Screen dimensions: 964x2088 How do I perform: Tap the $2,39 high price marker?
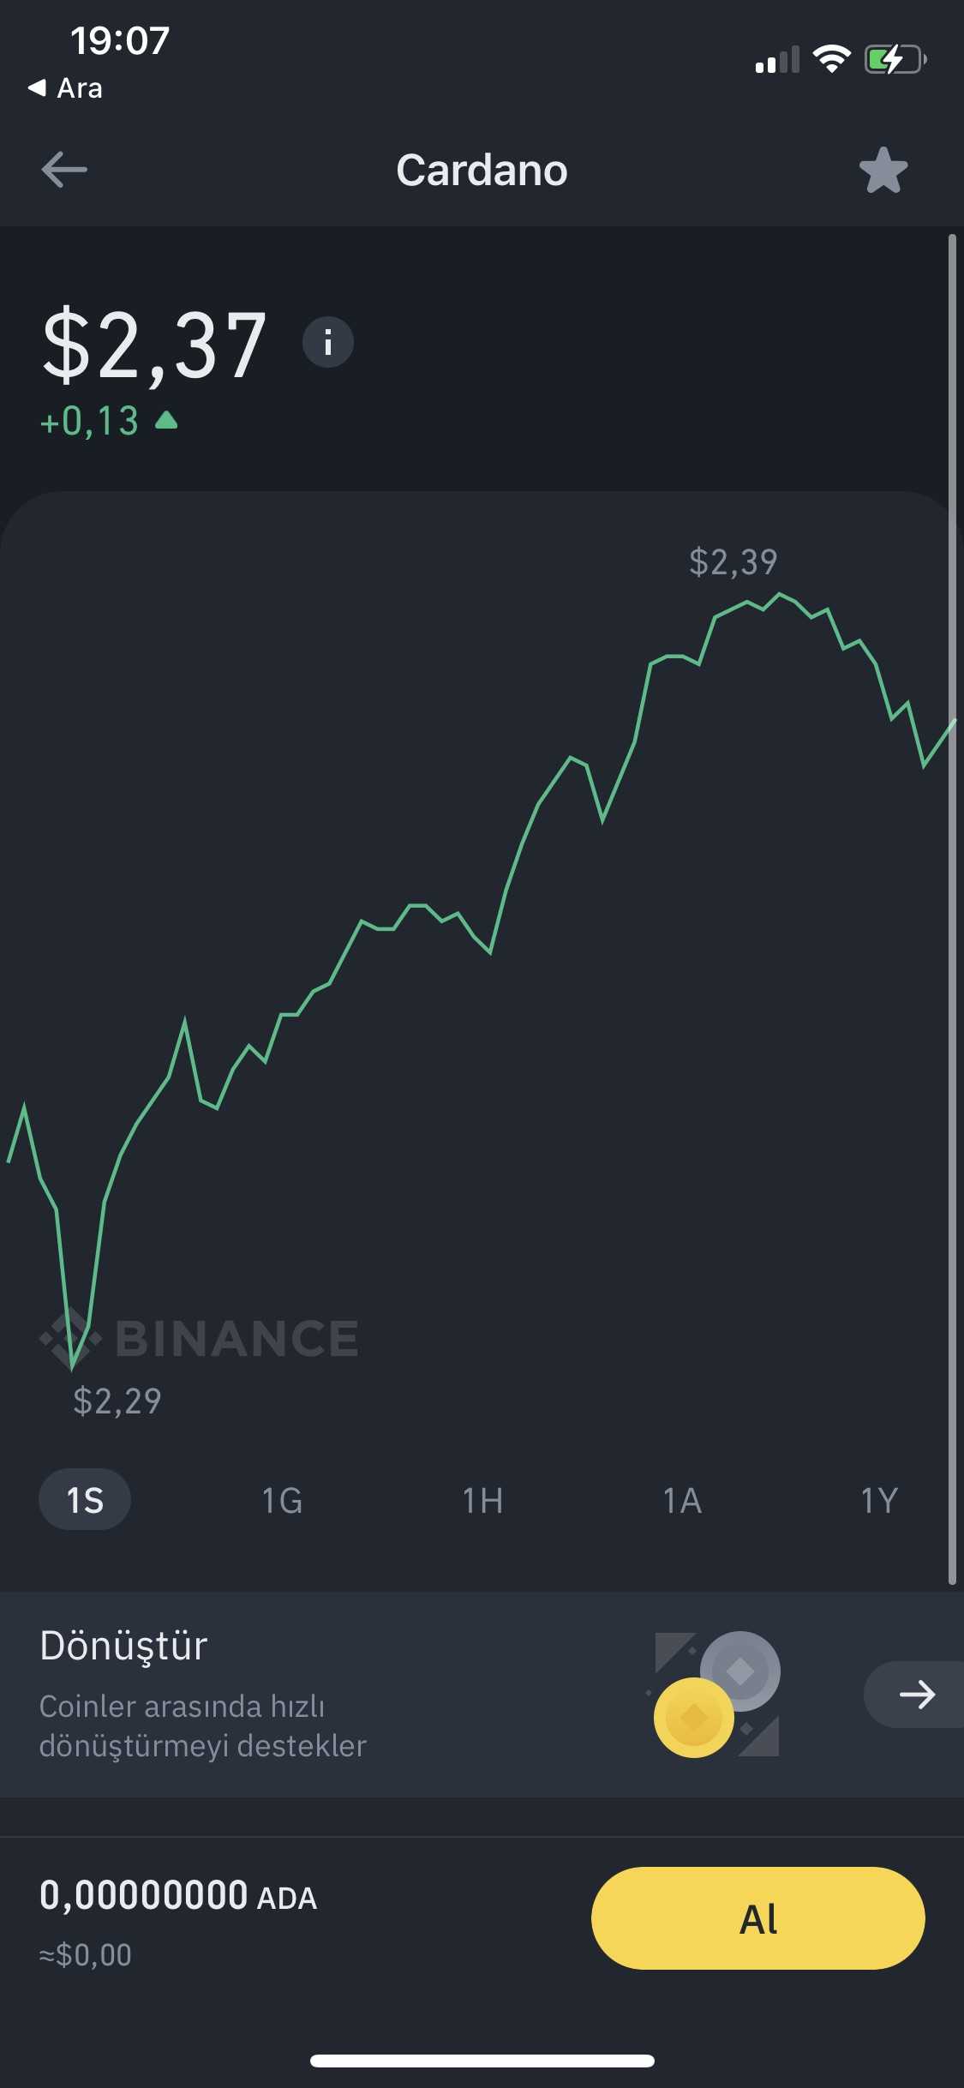point(733,562)
